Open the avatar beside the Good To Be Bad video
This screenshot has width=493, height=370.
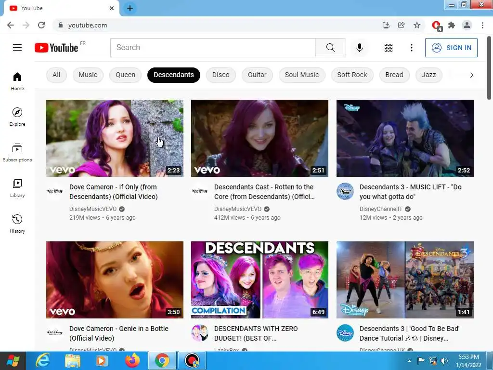click(345, 332)
